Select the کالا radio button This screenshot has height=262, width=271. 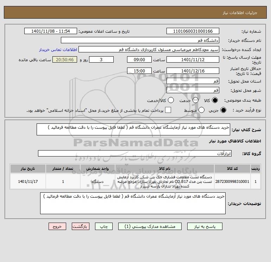pos(215,100)
